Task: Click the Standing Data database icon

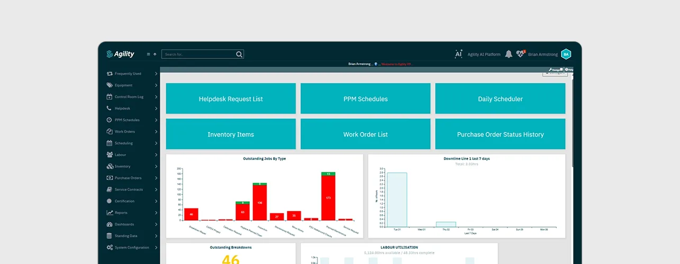Action: click(110, 236)
